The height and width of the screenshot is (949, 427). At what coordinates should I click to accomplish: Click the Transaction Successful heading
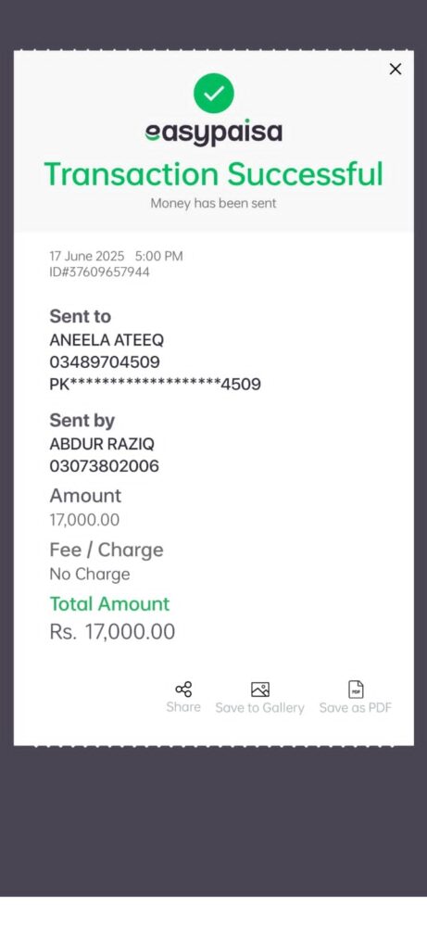click(x=213, y=174)
